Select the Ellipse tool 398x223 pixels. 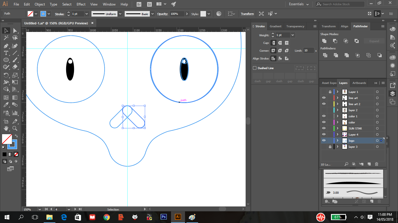pyautogui.click(x=6, y=60)
